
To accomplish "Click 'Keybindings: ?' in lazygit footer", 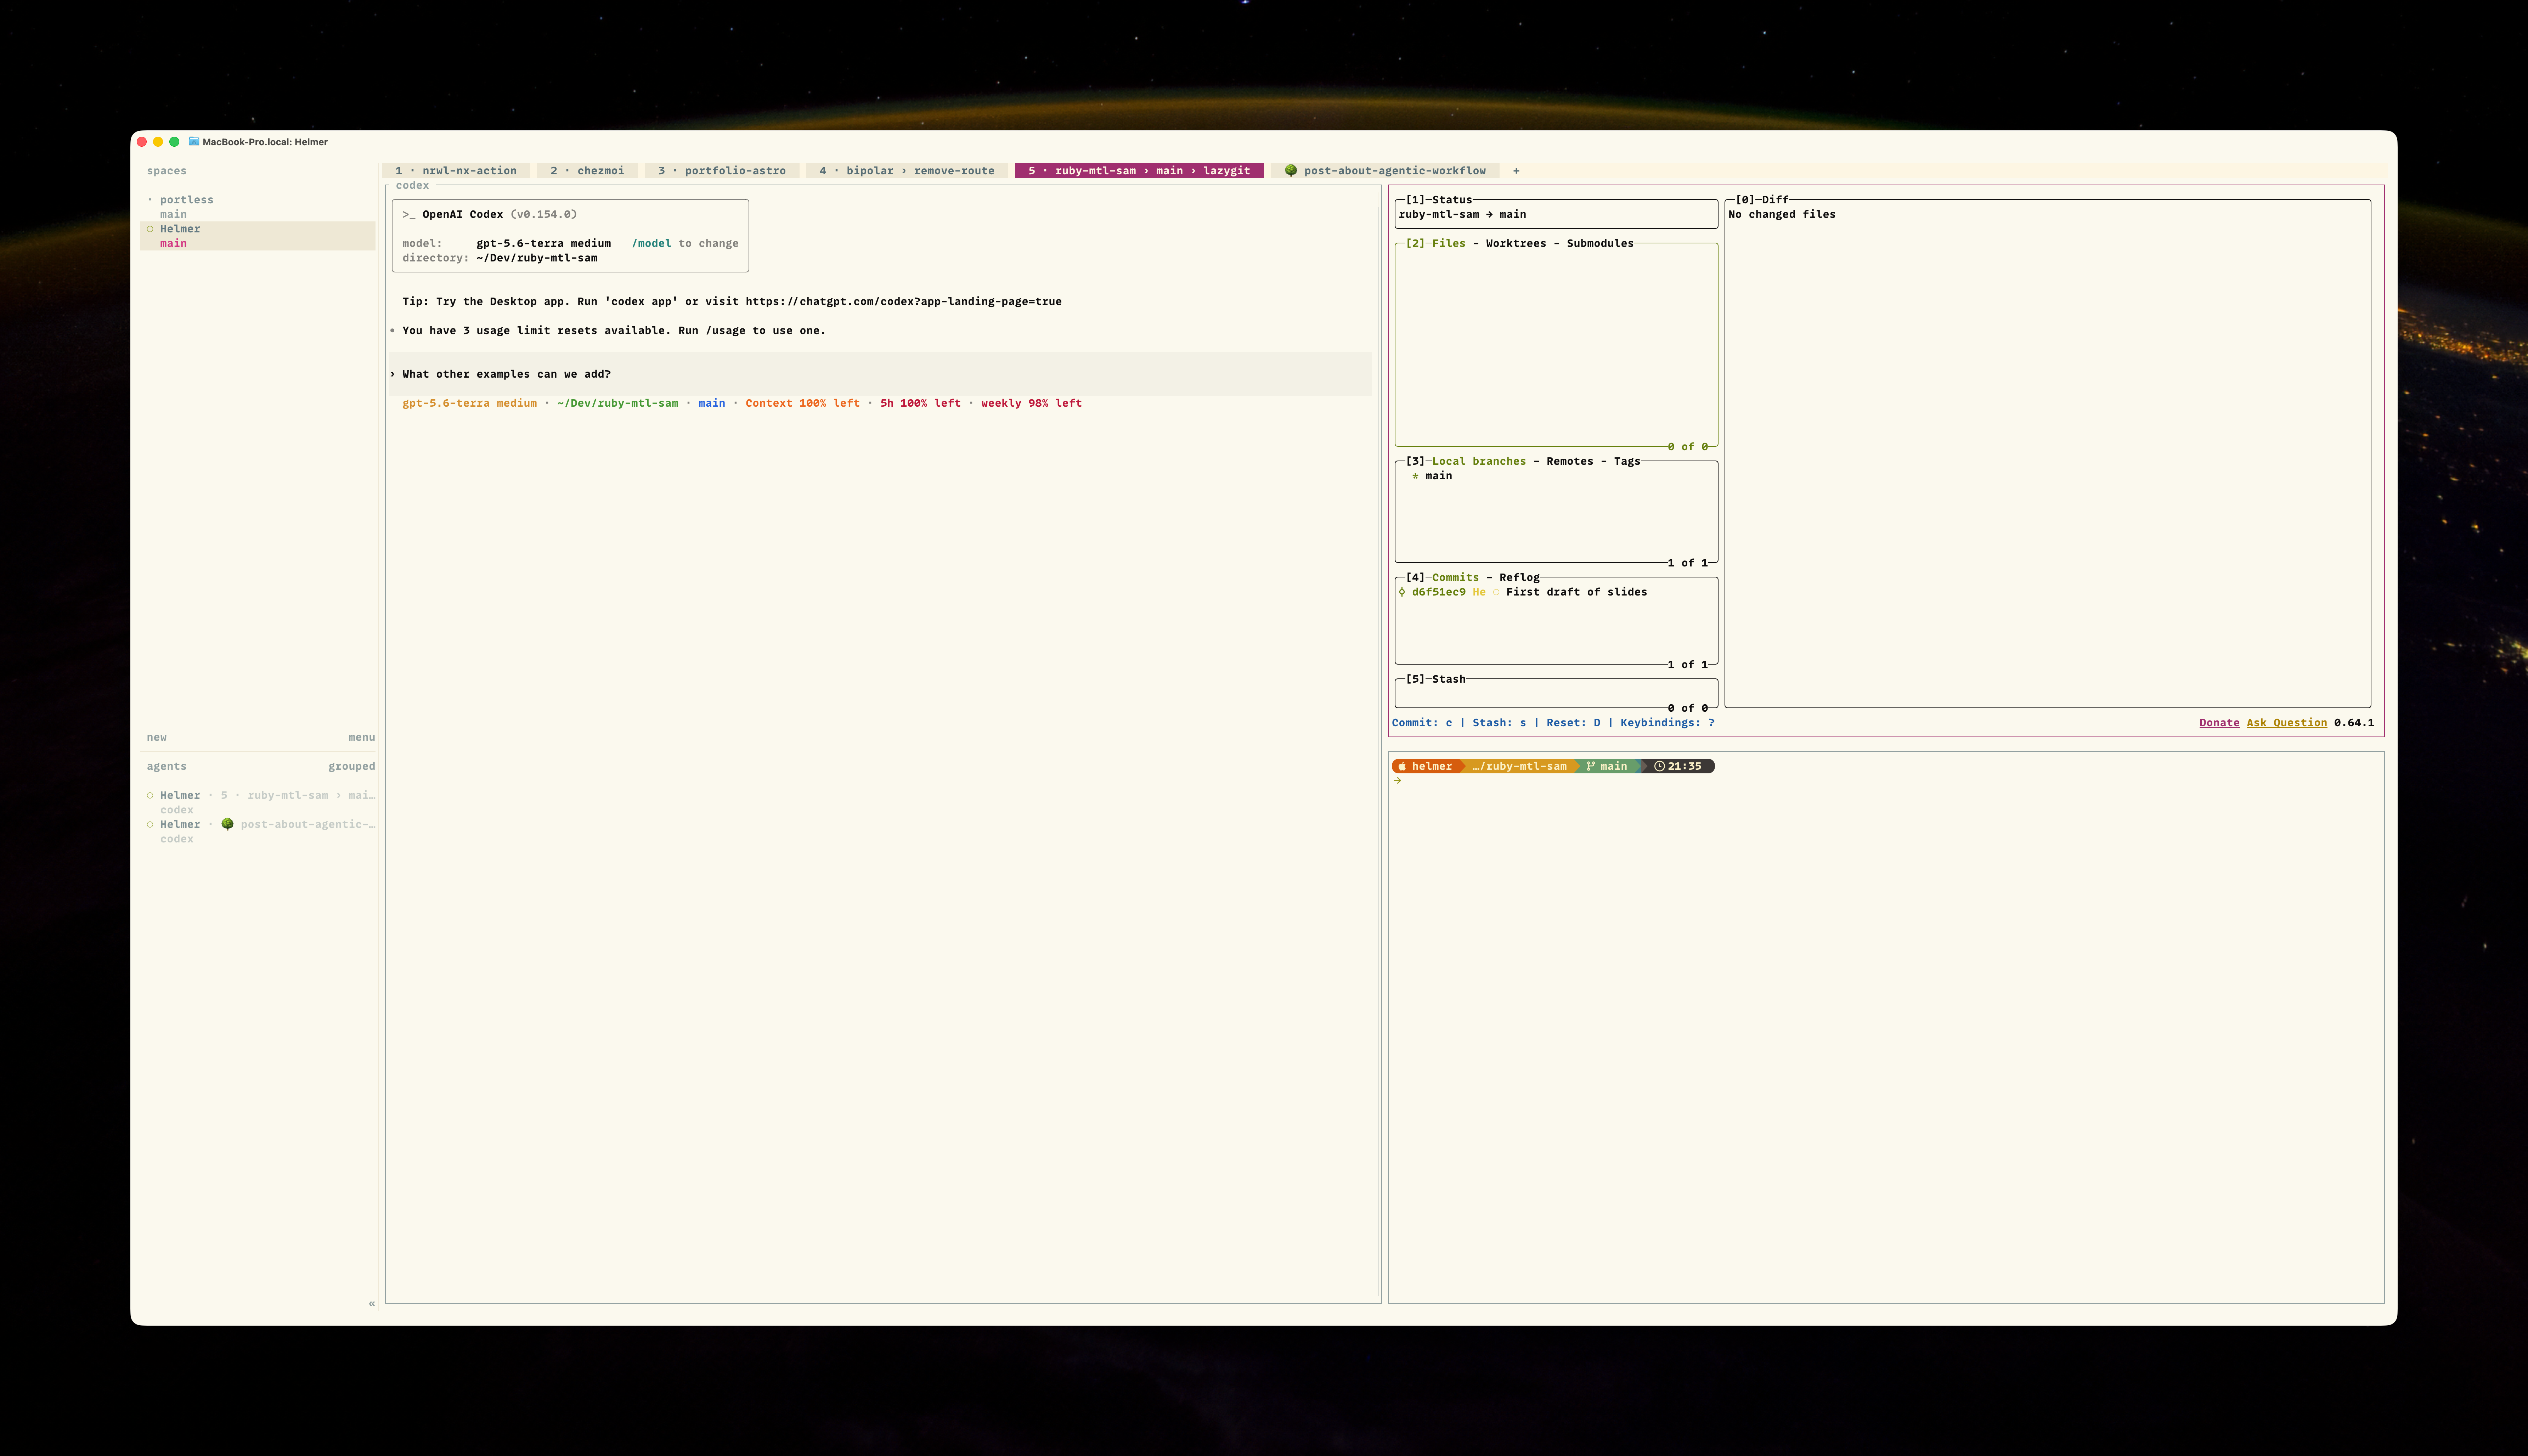I will pos(1667,723).
